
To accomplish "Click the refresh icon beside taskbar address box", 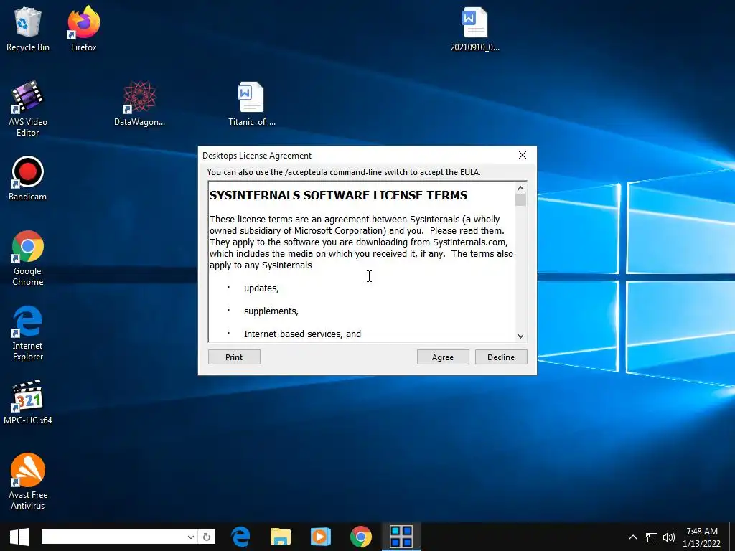I will (207, 537).
